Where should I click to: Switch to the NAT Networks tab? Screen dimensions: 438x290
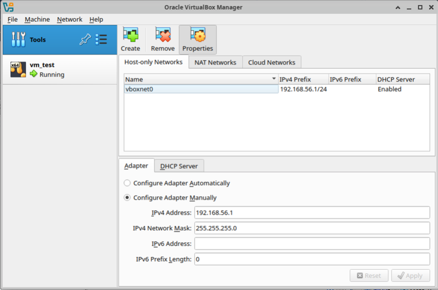(x=215, y=63)
